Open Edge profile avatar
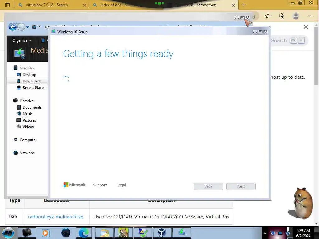 pos(296,16)
